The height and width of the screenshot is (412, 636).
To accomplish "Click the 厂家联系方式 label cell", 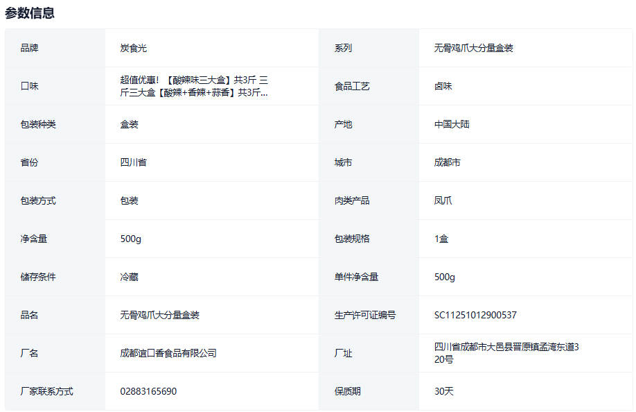I will 46,391.
